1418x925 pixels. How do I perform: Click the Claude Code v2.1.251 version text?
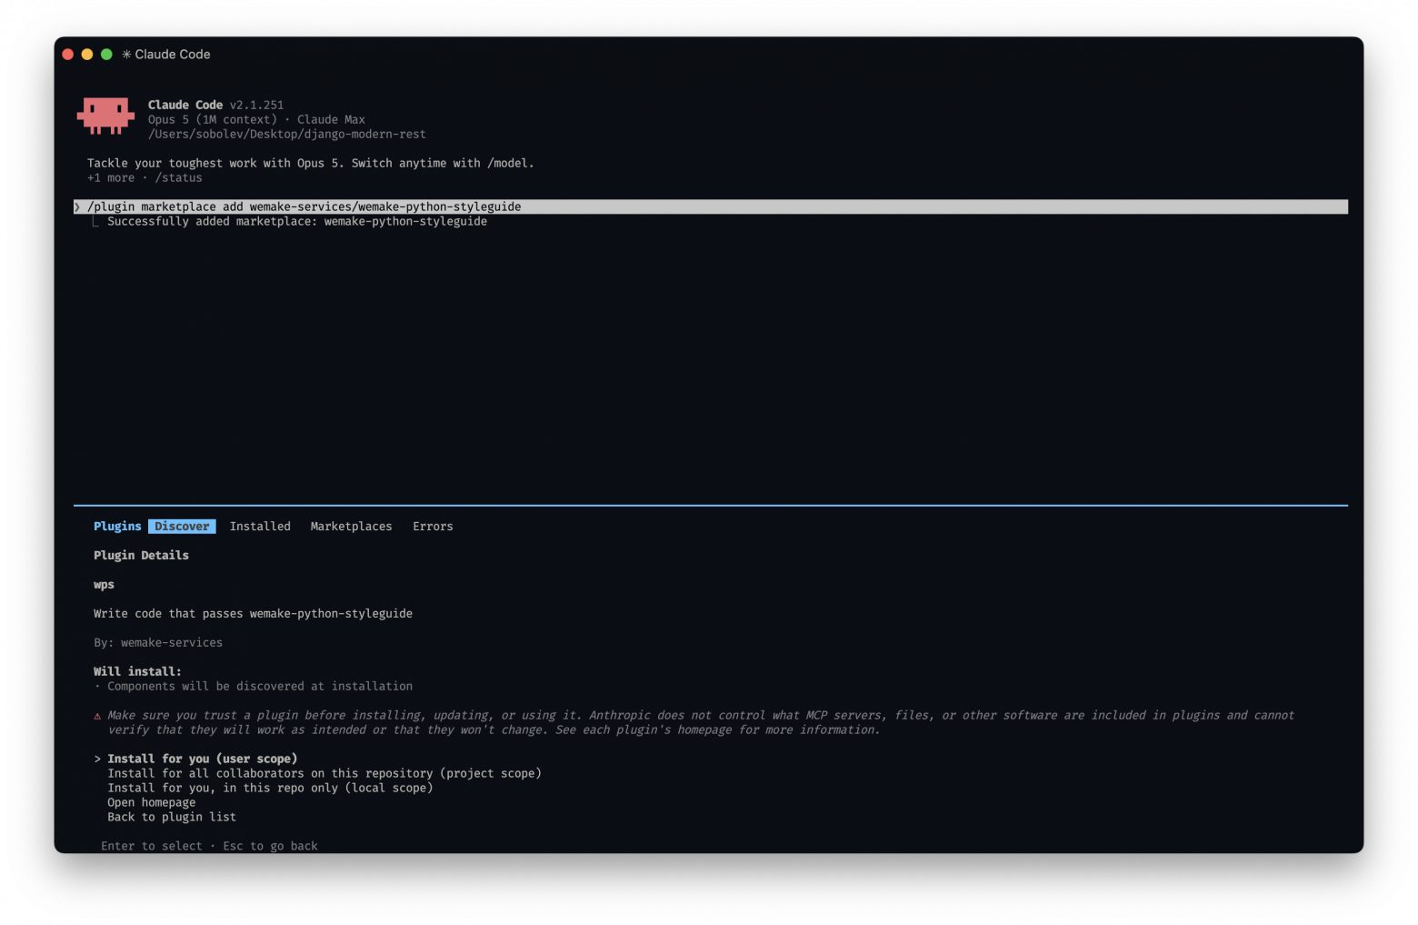(x=215, y=105)
